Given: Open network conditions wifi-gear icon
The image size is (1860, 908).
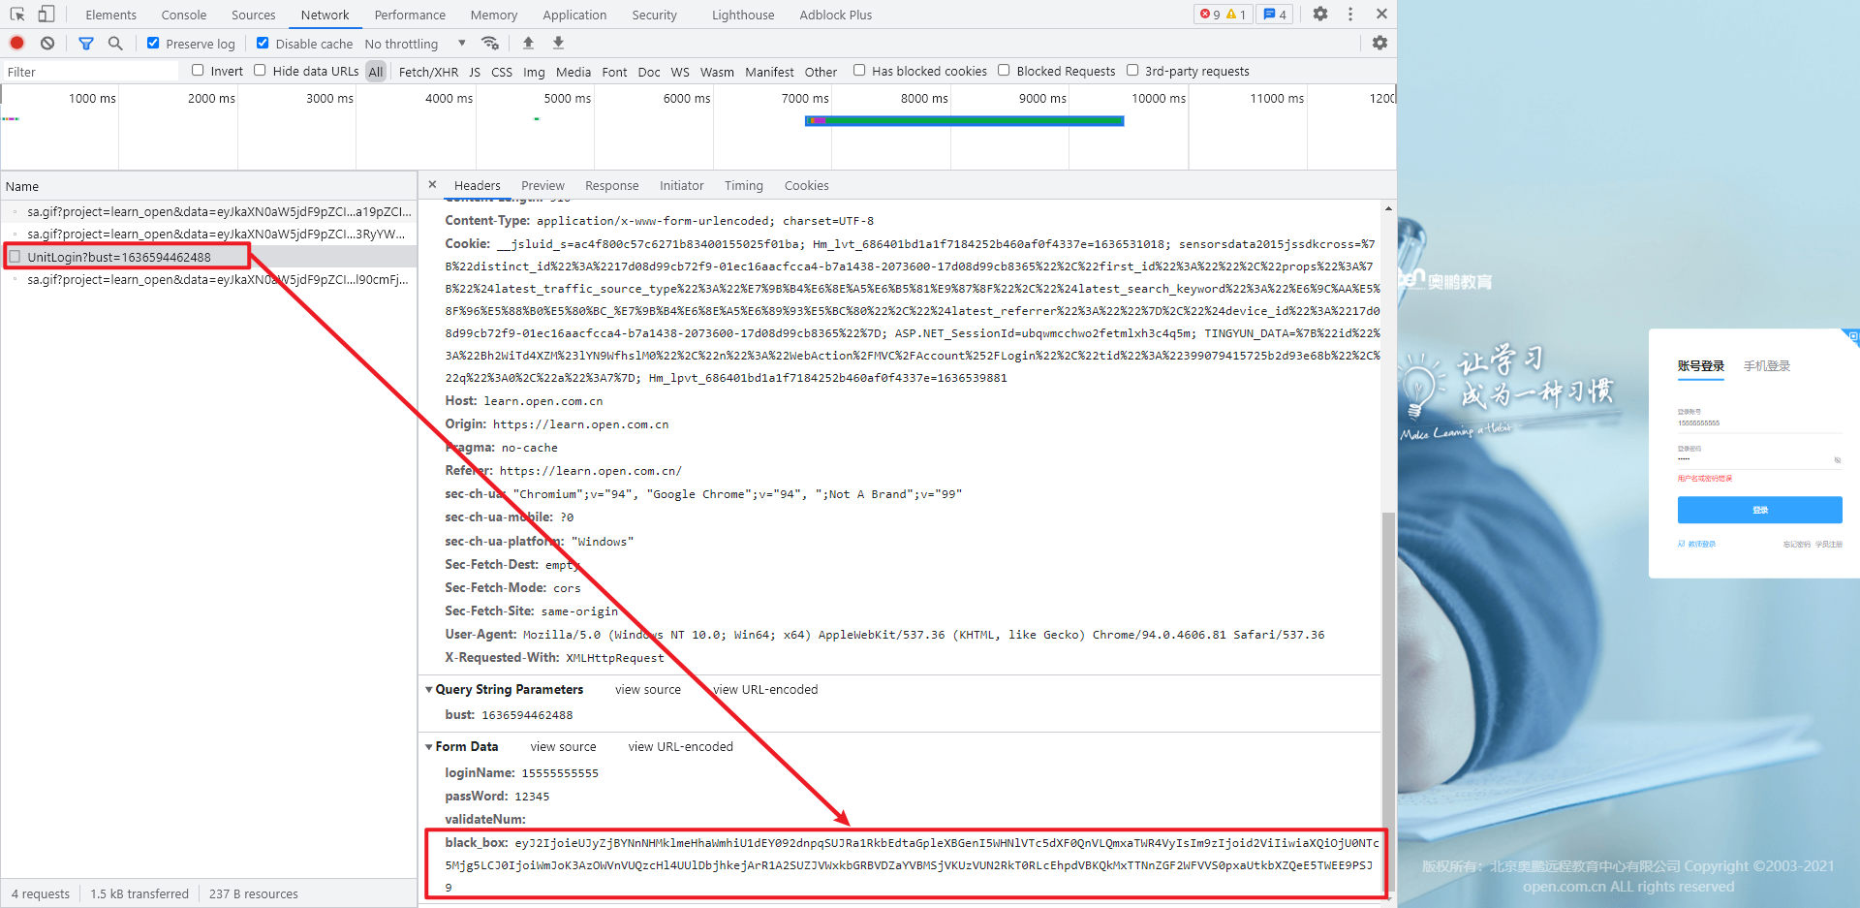Looking at the screenshot, I should 490,44.
